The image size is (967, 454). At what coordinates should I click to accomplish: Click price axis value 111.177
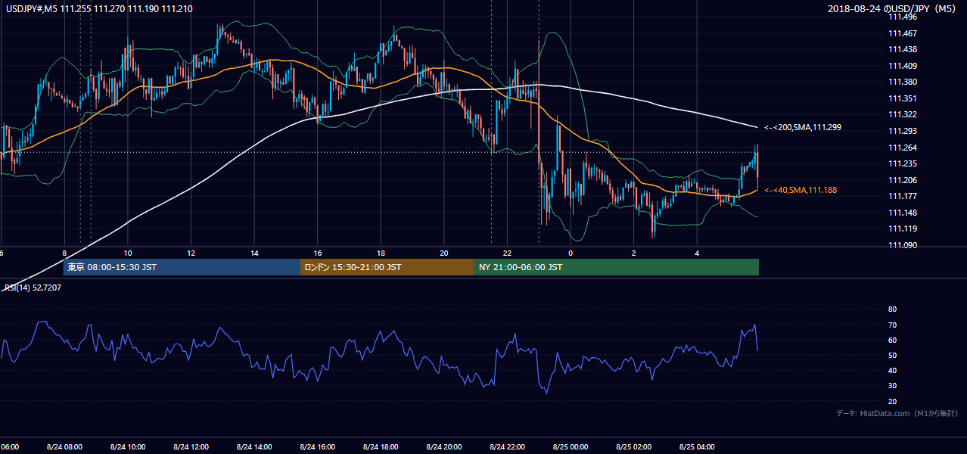coord(903,196)
